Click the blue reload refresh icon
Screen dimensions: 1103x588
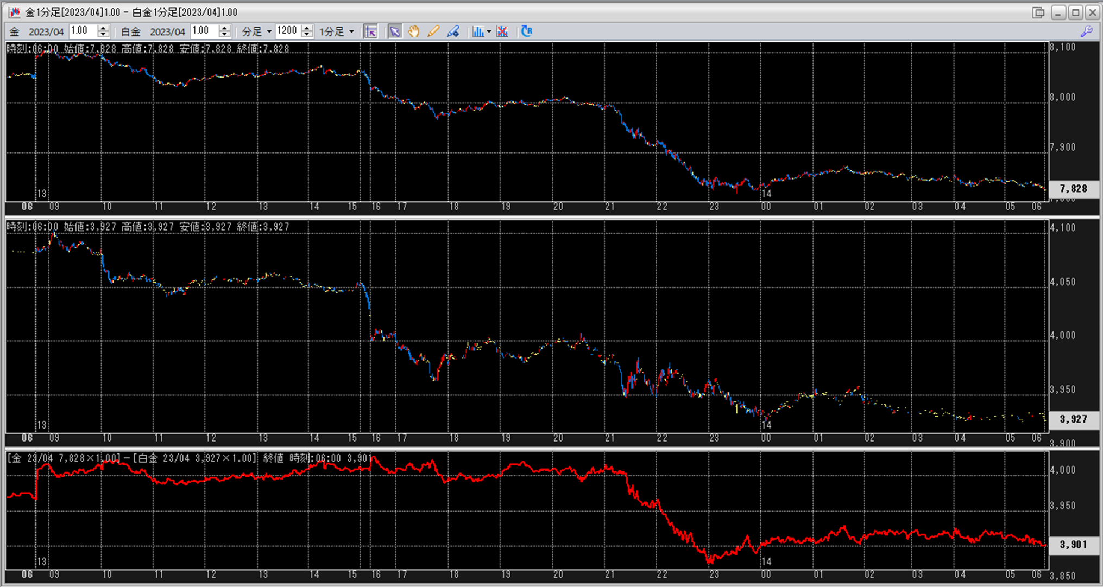526,31
